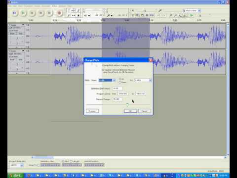Click the Redo arrow icon

(163, 15)
